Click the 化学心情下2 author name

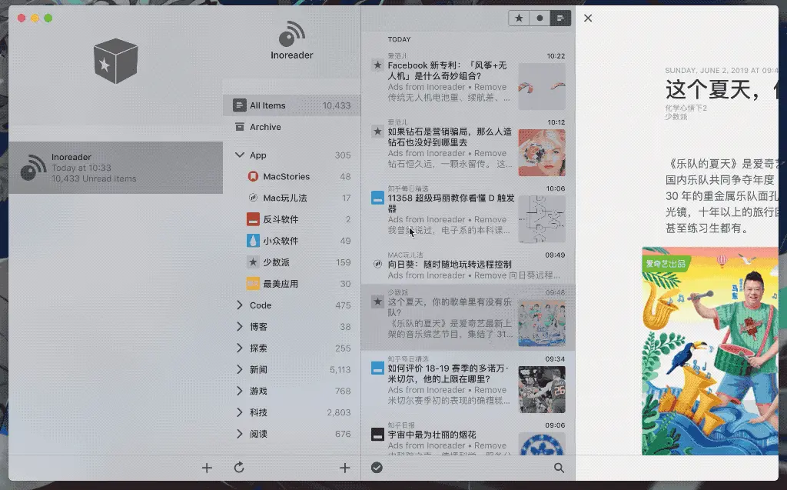point(686,108)
